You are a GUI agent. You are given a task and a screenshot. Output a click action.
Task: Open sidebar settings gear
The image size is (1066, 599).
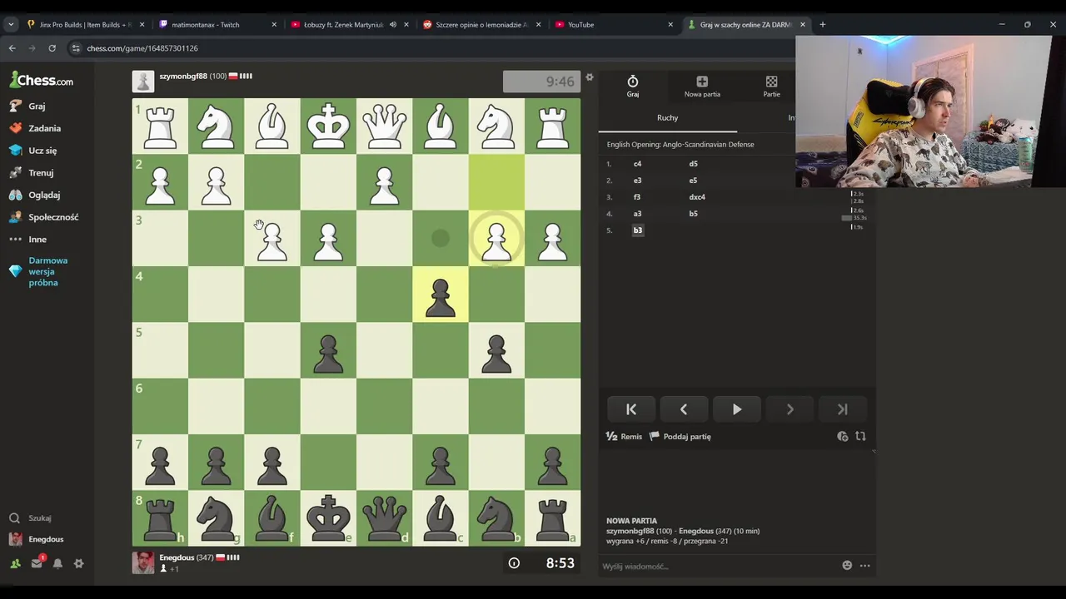78,563
